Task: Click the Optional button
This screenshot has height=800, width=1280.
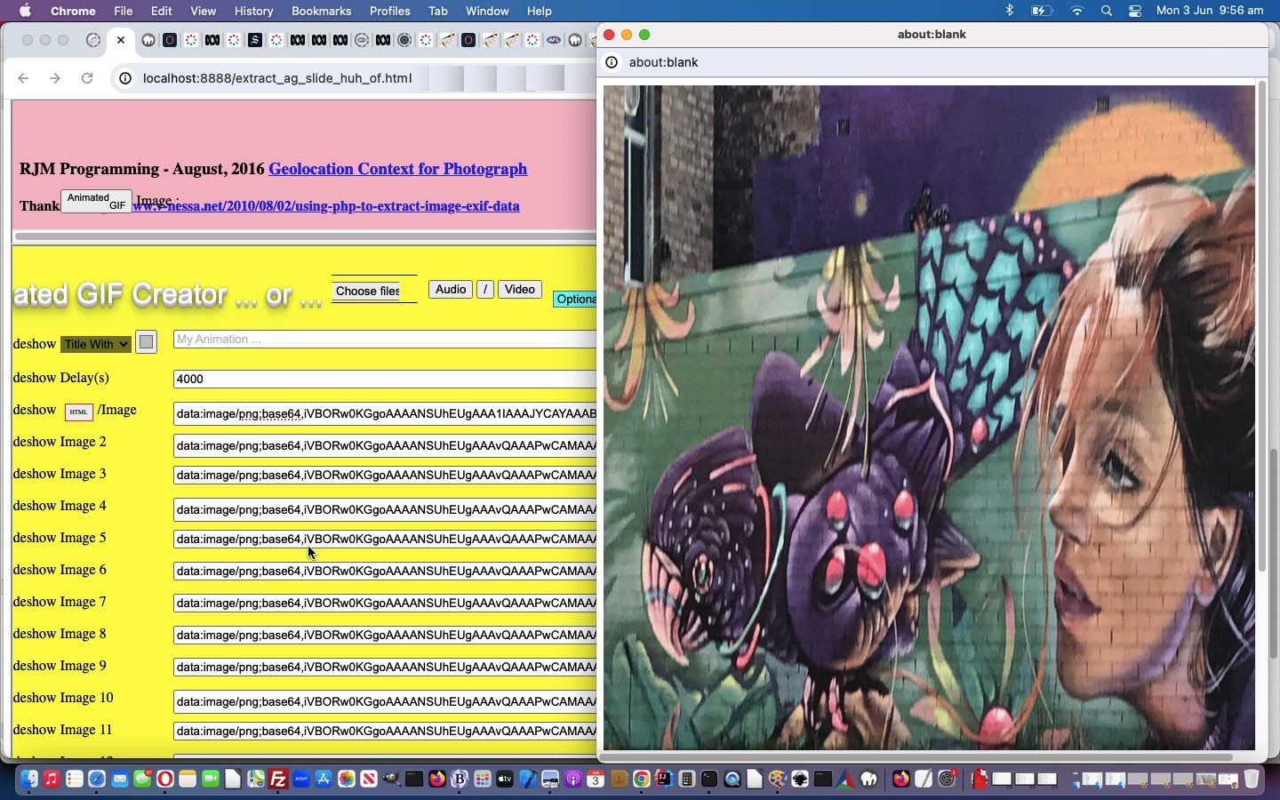Action: [575, 300]
